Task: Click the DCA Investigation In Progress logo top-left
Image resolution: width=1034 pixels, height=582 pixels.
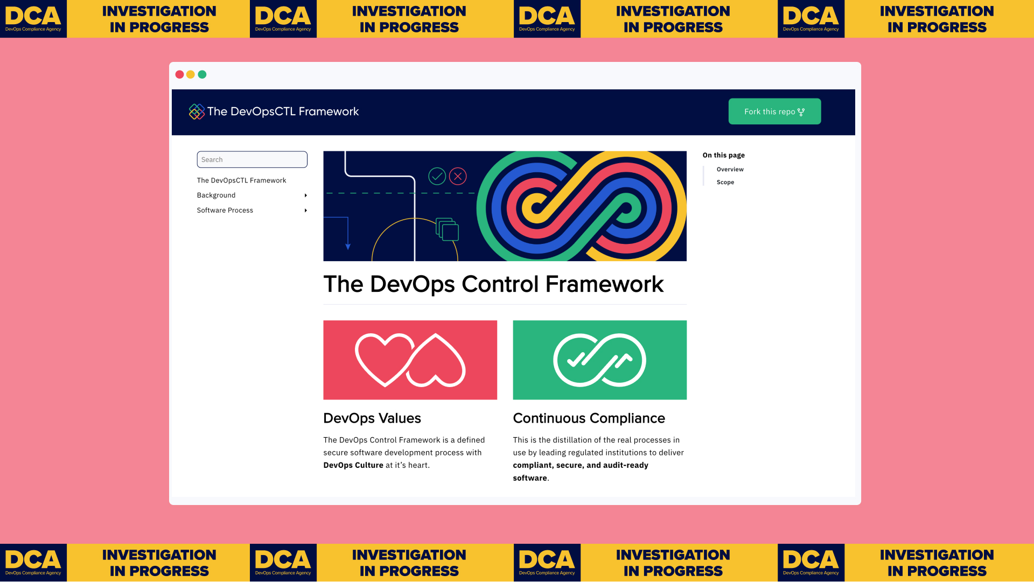Action: [x=33, y=19]
